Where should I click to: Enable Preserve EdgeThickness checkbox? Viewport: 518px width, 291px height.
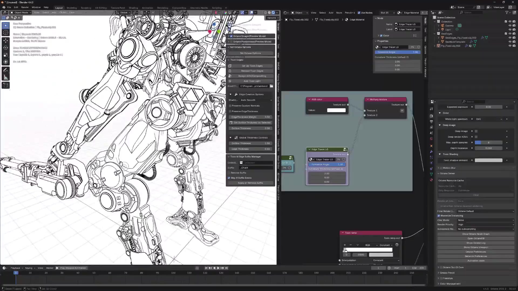pos(230,111)
